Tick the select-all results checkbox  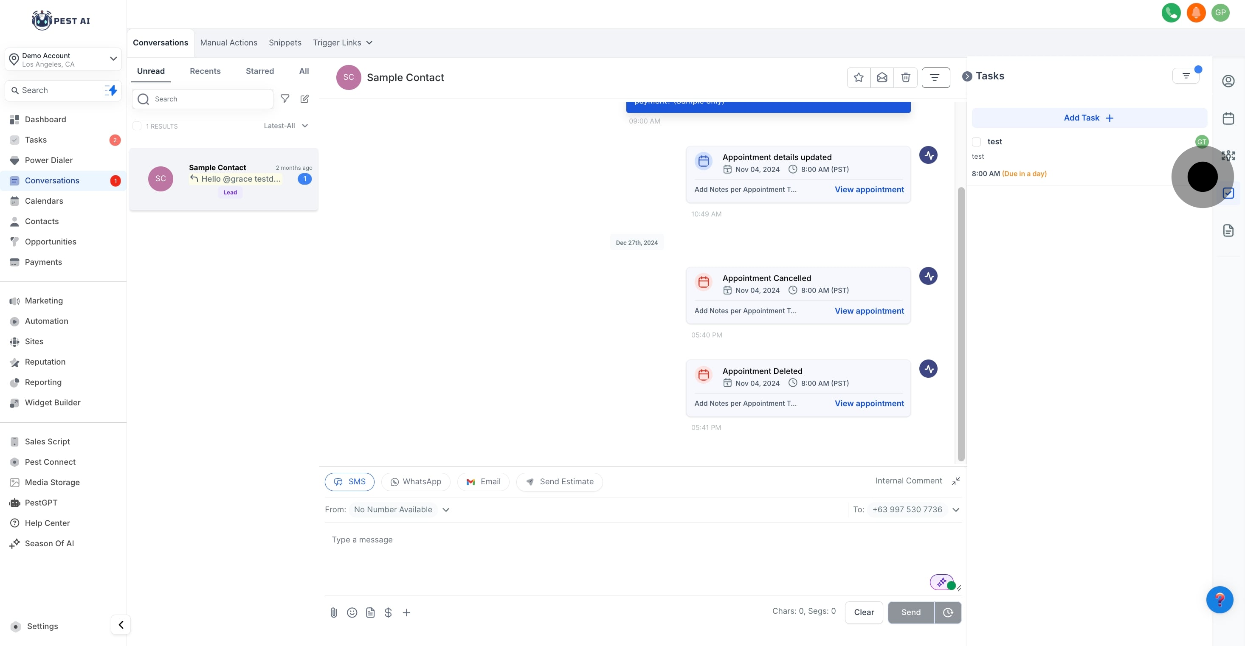coord(137,126)
